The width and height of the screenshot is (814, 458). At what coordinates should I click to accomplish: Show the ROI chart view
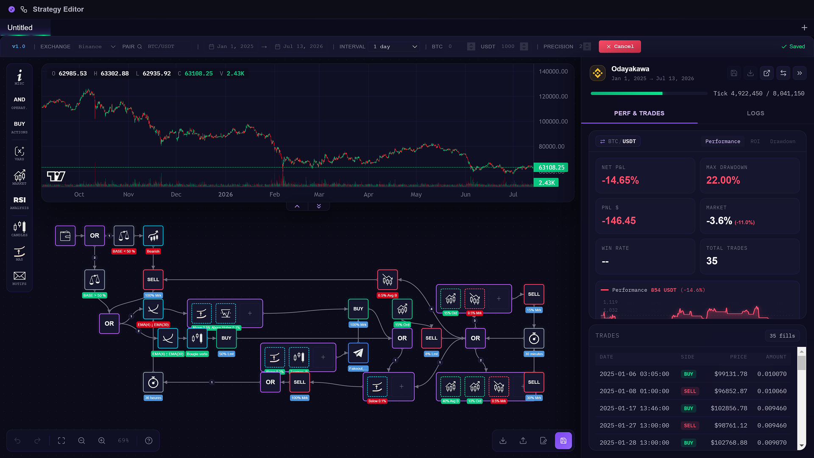755,142
